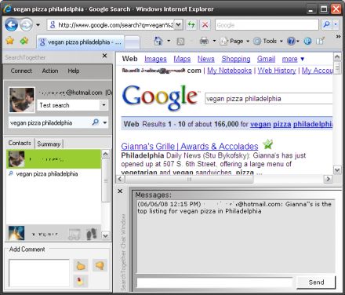This screenshot has width=345, height=295.
Task: Open the search provider dropdown arrow
Action: [x=336, y=24]
